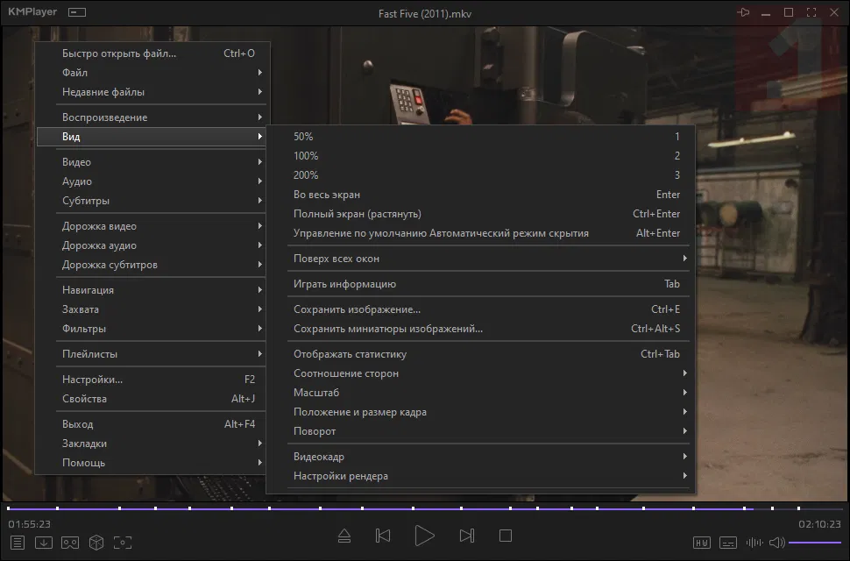Open 'Дорожка субтитров' submenu
850x561 pixels.
tap(152, 265)
